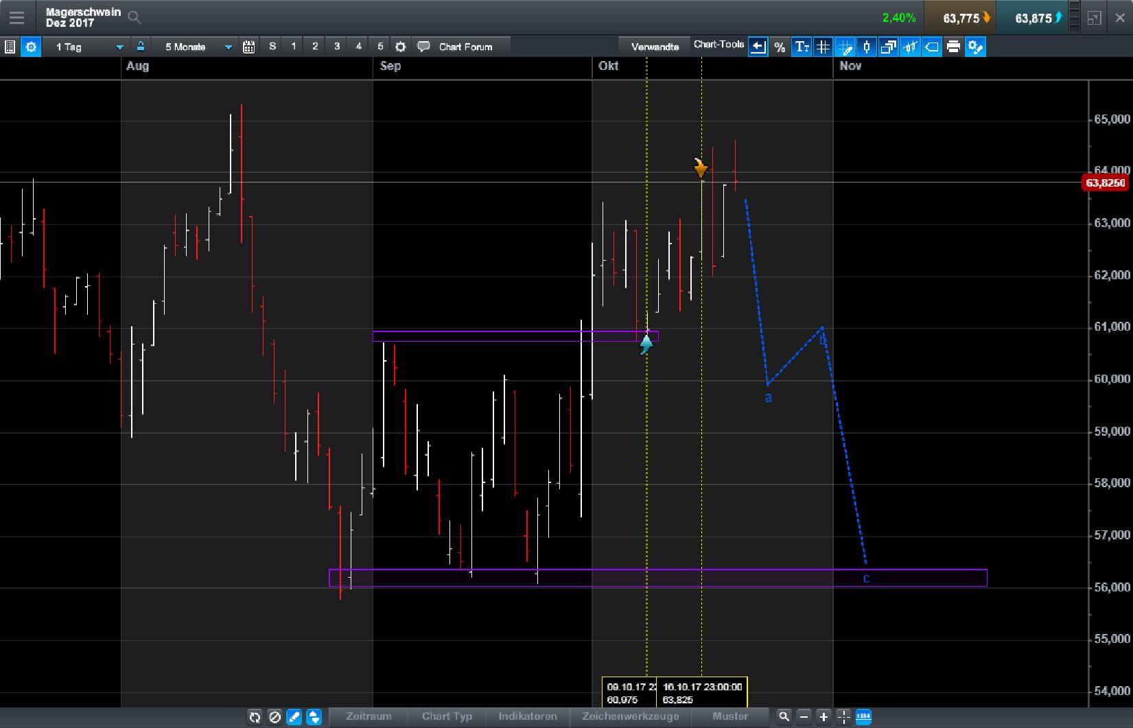Toggle the crosshair cursor in bottom bar
Image resolution: width=1133 pixels, height=728 pixels.
843,716
